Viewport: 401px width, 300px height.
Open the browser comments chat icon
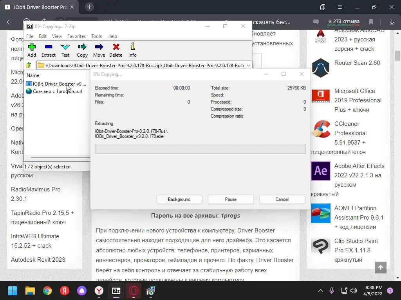pyautogui.click(x=316, y=22)
